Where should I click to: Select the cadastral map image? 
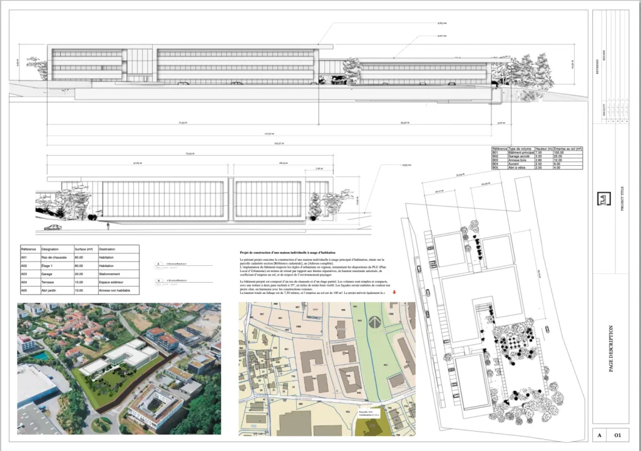point(327,368)
